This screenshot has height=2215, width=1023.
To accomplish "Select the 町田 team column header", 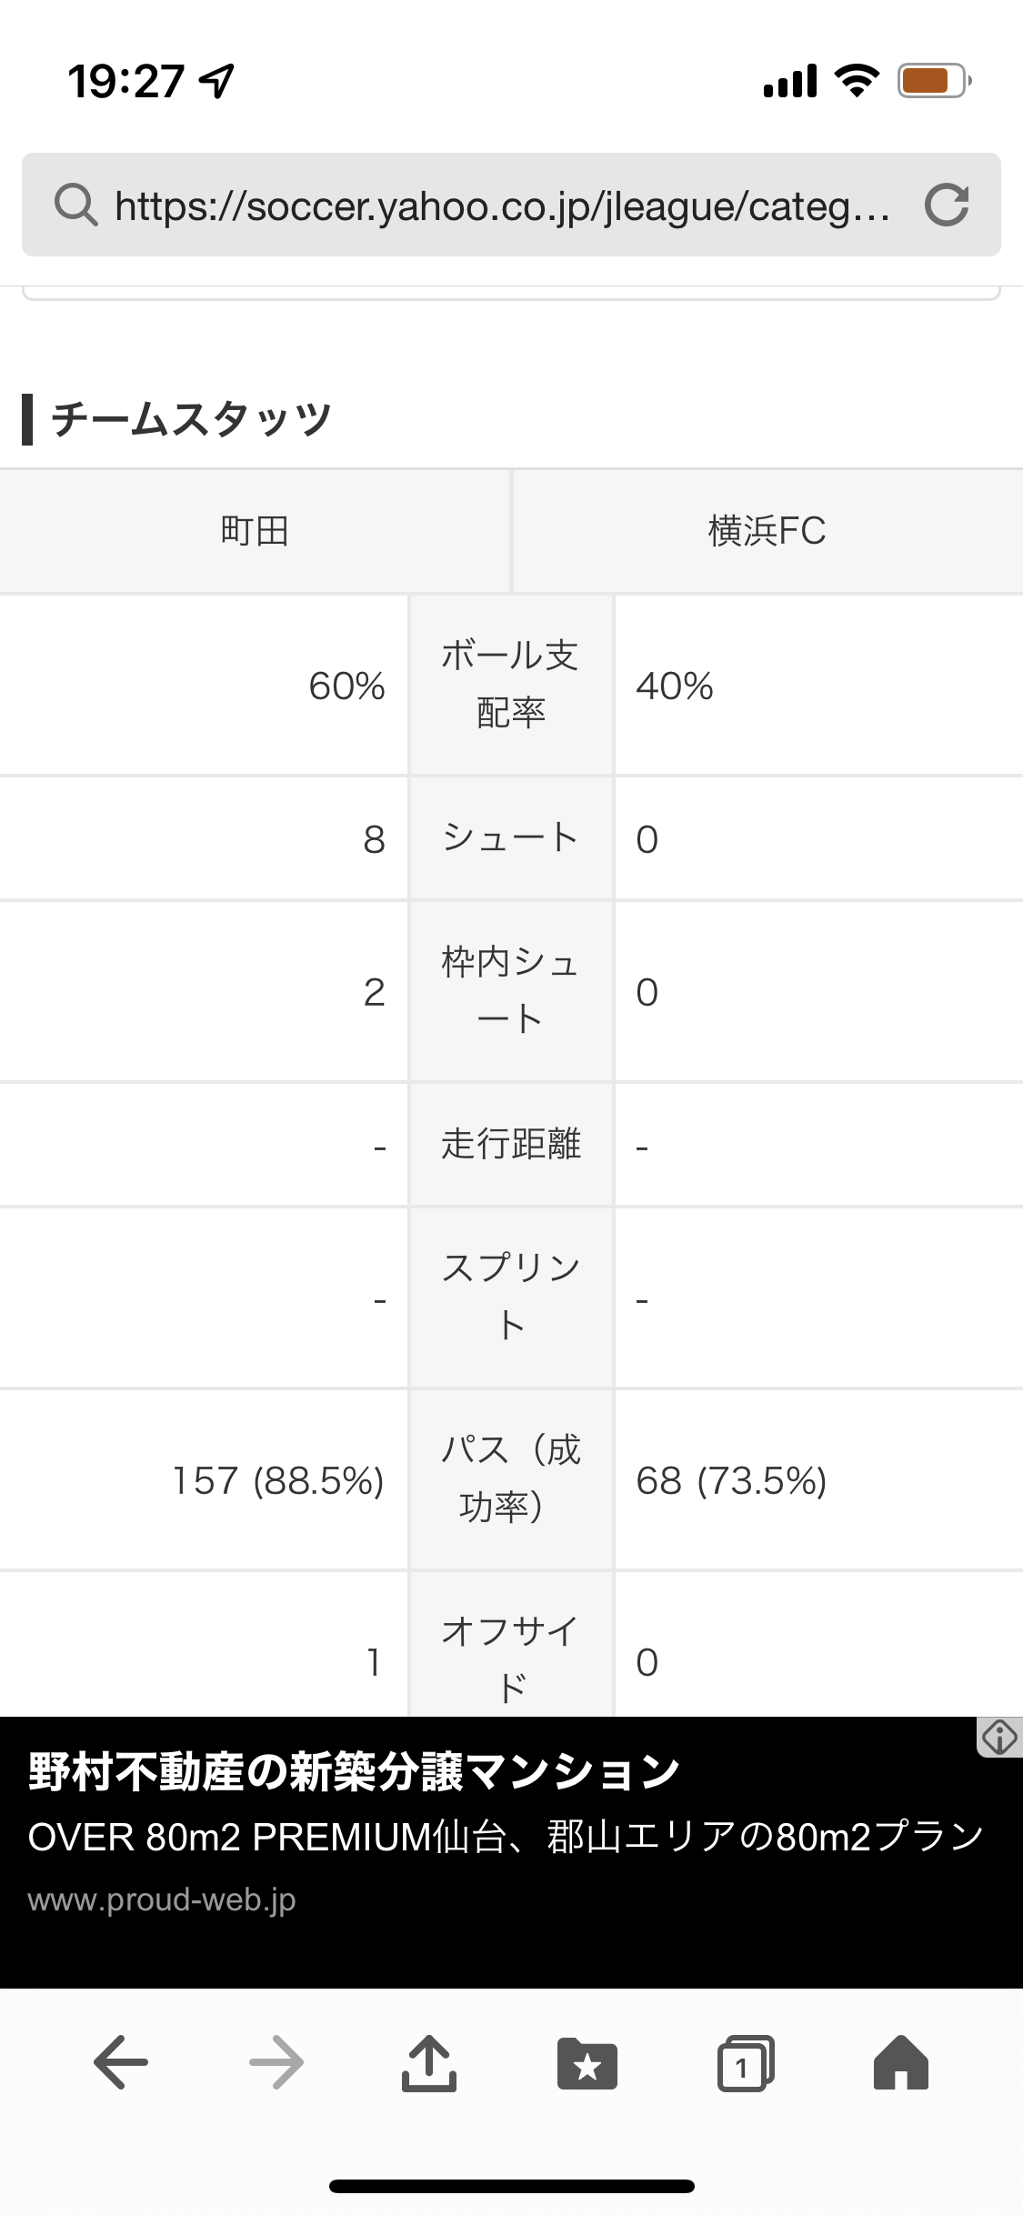I will coord(255,531).
